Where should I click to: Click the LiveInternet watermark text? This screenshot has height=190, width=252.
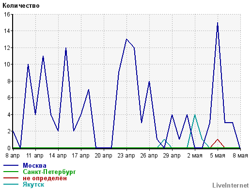click(x=231, y=185)
